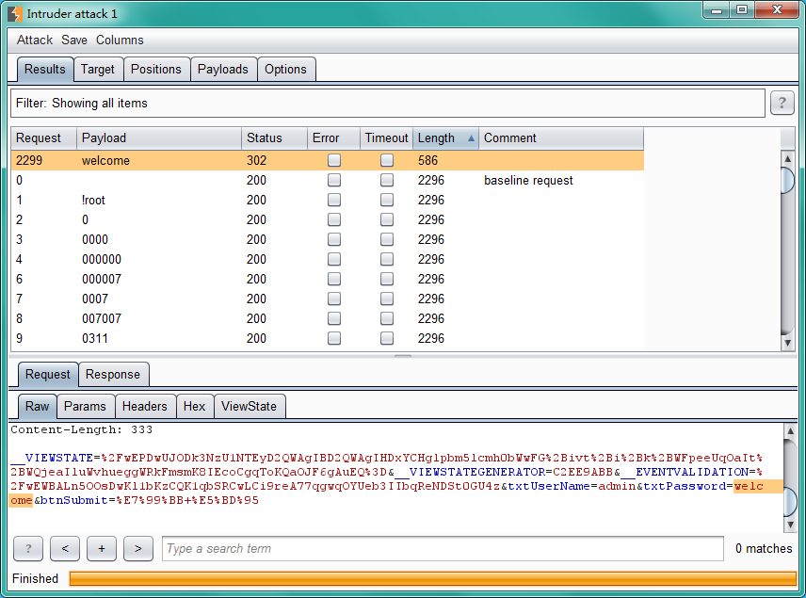Click results table scroll up arrow
Viewport: 806px width, 598px height.
click(x=787, y=159)
